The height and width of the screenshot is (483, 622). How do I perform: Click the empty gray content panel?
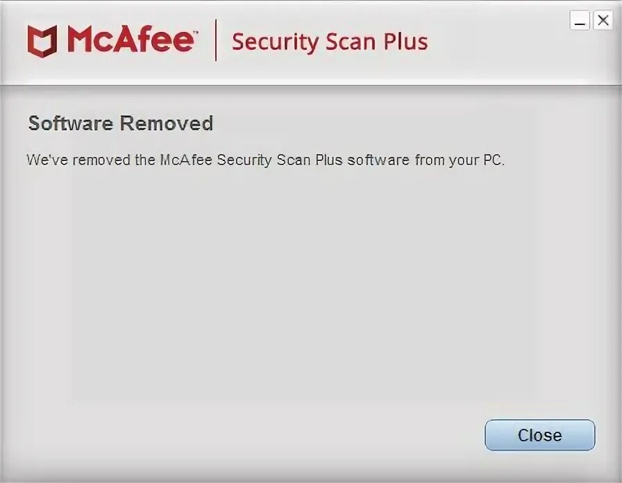(310, 289)
